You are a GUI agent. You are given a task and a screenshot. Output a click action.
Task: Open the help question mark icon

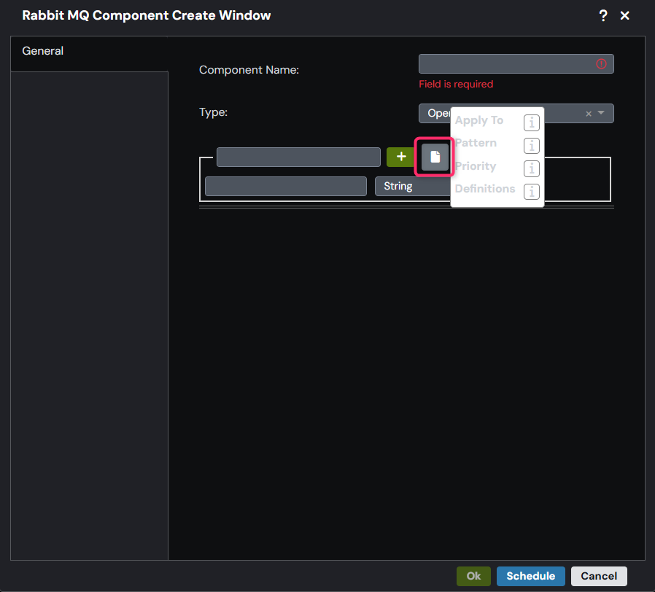602,16
